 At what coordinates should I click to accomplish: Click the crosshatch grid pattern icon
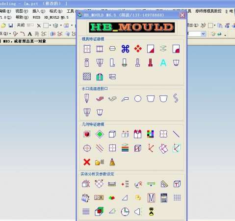[87, 77]
